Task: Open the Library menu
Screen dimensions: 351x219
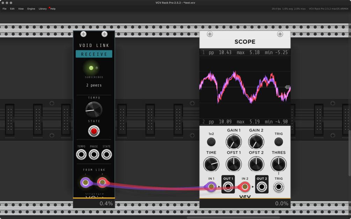Action: (x=43, y=9)
